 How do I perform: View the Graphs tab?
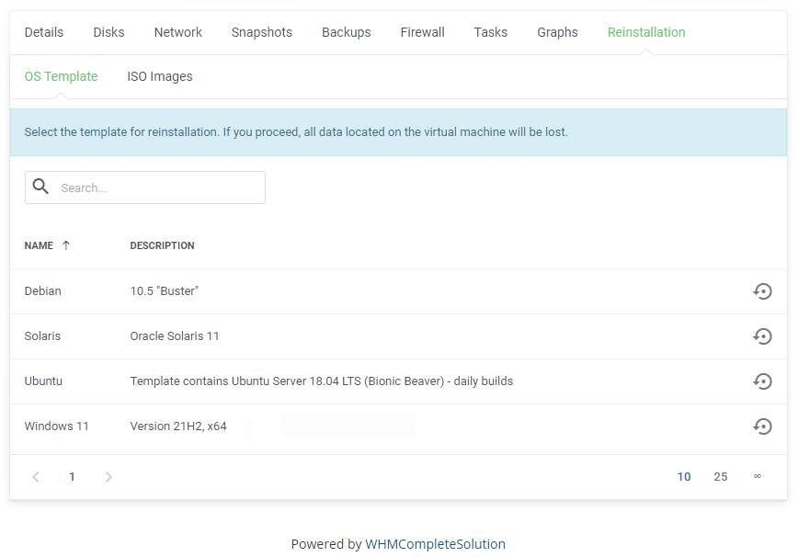click(x=557, y=32)
